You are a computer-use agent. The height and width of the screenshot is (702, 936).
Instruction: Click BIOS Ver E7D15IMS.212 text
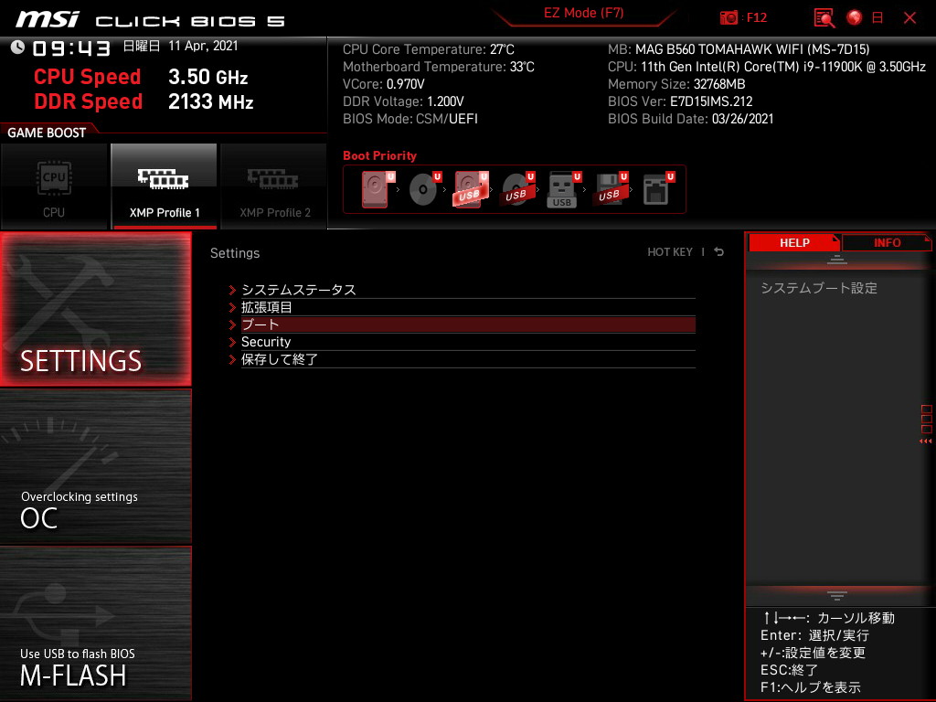click(680, 101)
